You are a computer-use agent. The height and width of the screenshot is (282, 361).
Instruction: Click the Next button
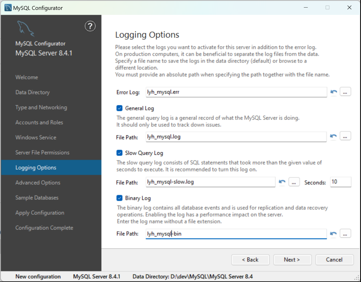point(292,260)
